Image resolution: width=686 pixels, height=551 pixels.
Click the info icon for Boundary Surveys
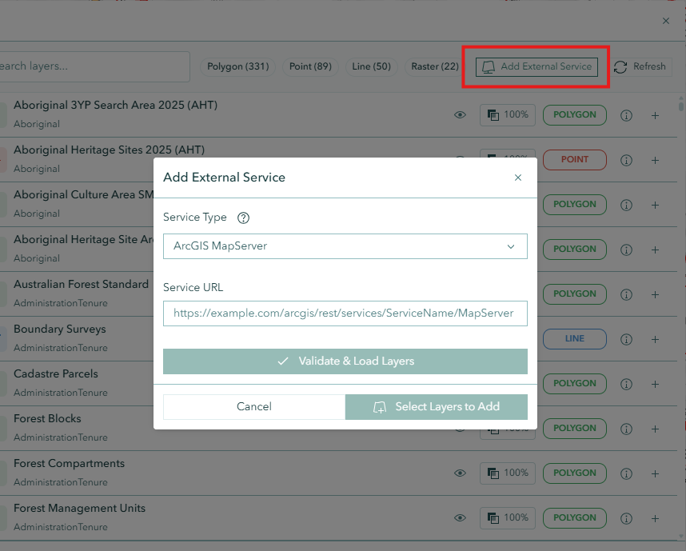click(x=626, y=338)
